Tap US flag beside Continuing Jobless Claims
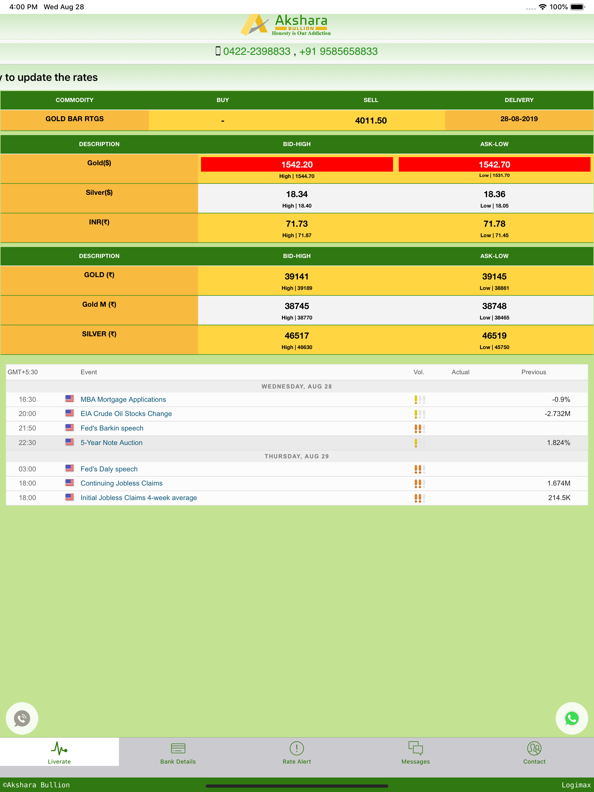 coord(70,483)
